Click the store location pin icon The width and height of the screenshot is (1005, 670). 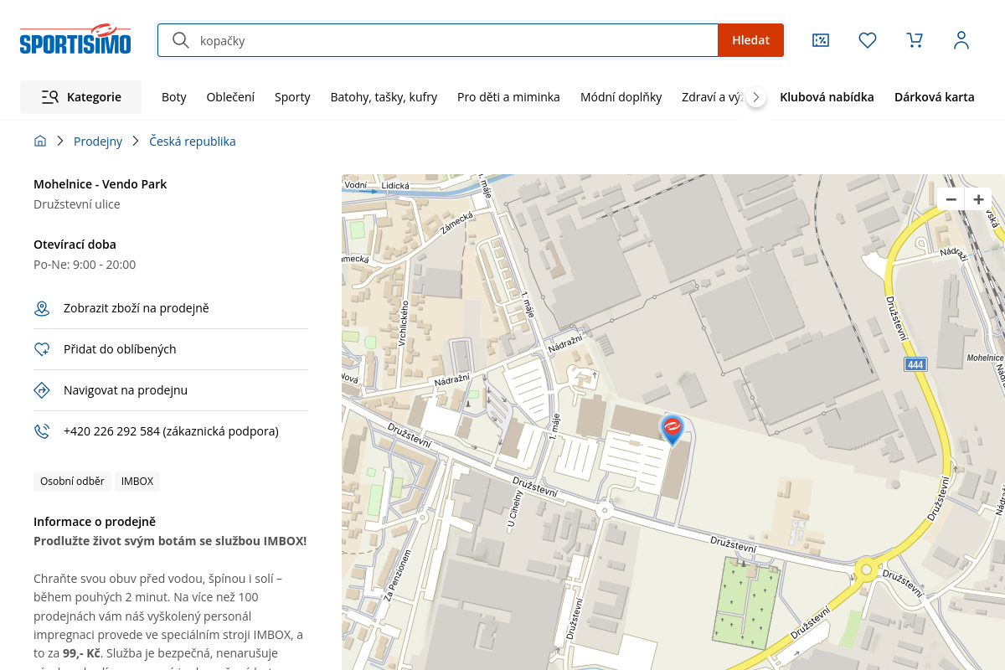(42, 308)
